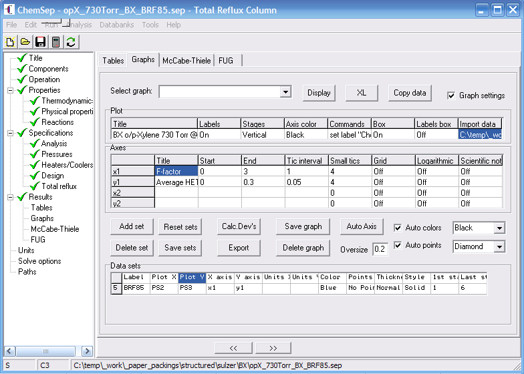Open the Select graph dropdown

285,92
